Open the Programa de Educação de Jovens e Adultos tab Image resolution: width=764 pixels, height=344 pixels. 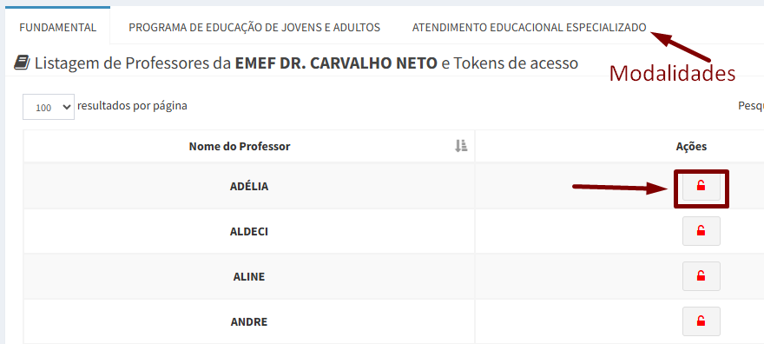254,27
